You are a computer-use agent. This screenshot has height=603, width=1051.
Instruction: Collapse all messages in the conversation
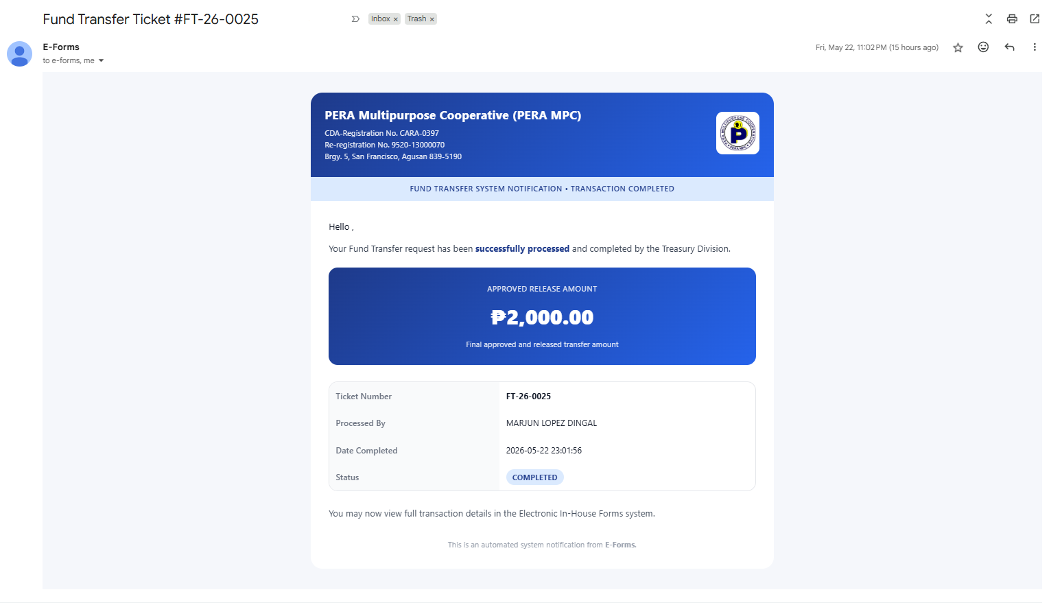(x=989, y=19)
